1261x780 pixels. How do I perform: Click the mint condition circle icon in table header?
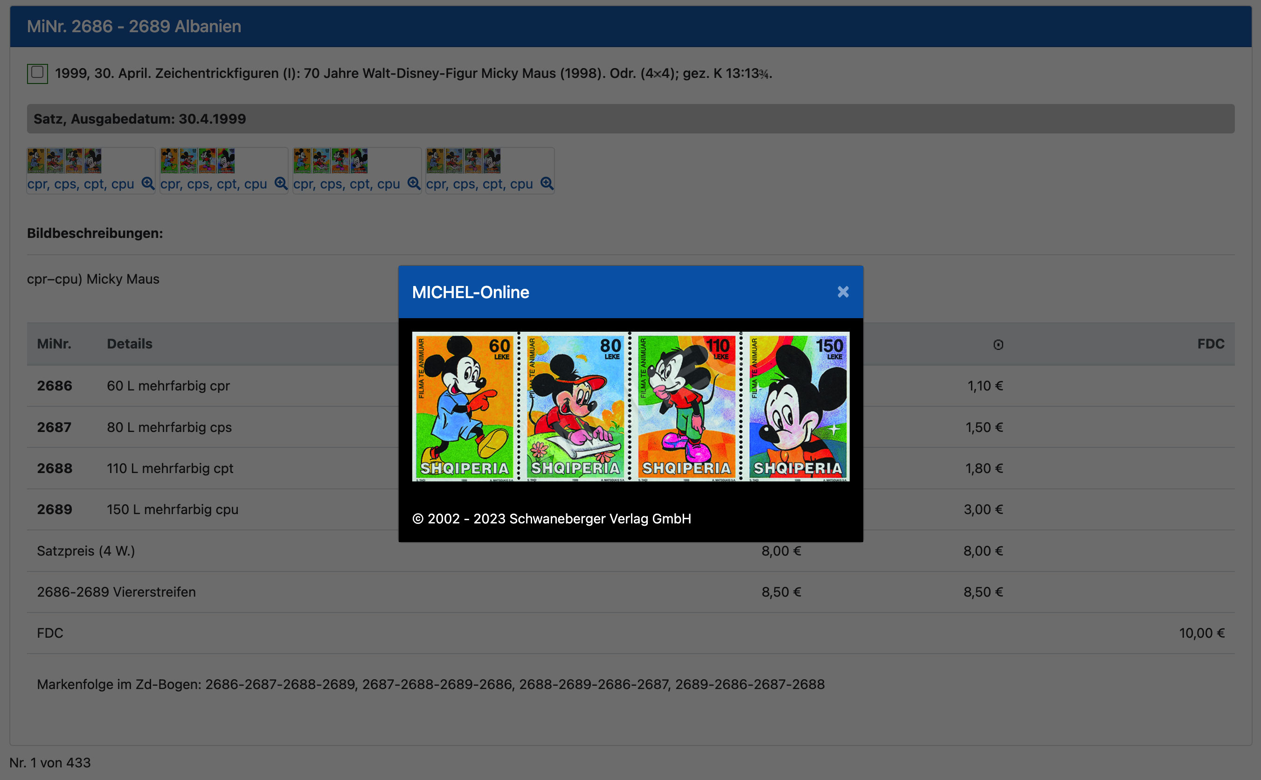998,343
